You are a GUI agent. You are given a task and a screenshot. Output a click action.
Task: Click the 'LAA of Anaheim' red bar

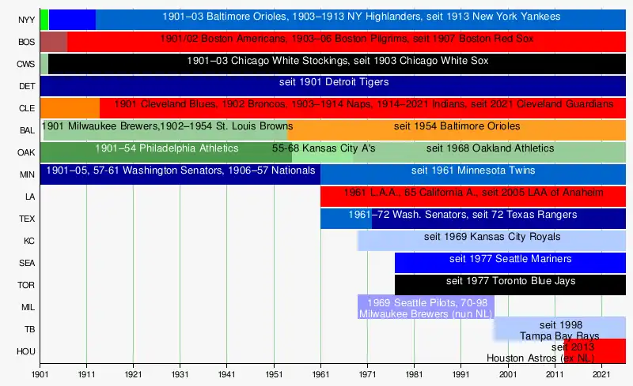coord(473,197)
